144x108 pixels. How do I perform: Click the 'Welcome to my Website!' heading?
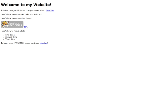click(26, 5)
